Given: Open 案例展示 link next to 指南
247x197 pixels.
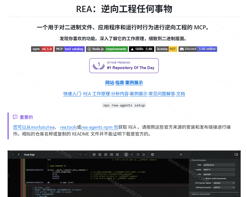Looking at the screenshot, I should coord(134,83).
